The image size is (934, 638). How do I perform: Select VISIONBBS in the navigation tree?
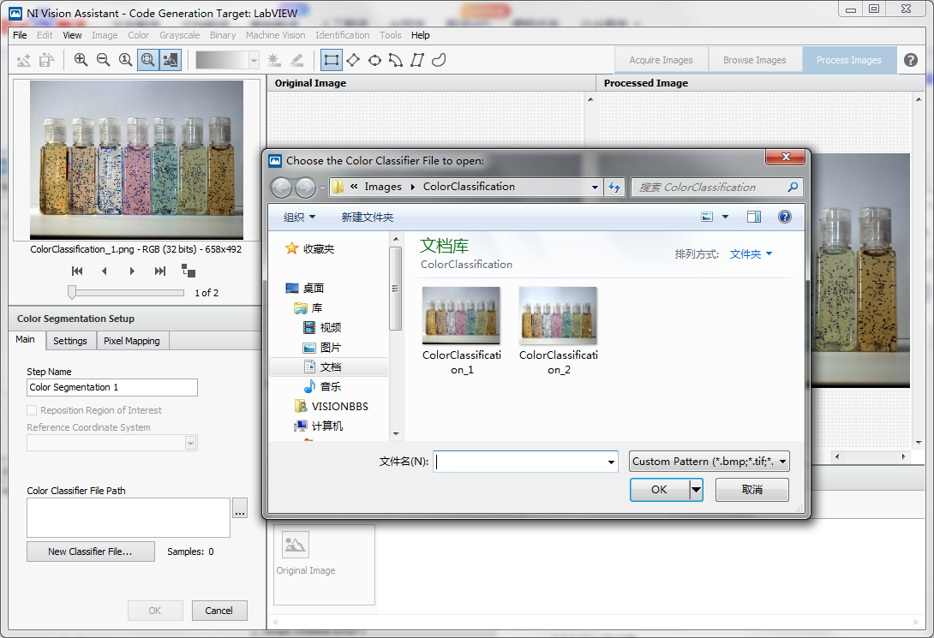pyautogui.click(x=339, y=406)
